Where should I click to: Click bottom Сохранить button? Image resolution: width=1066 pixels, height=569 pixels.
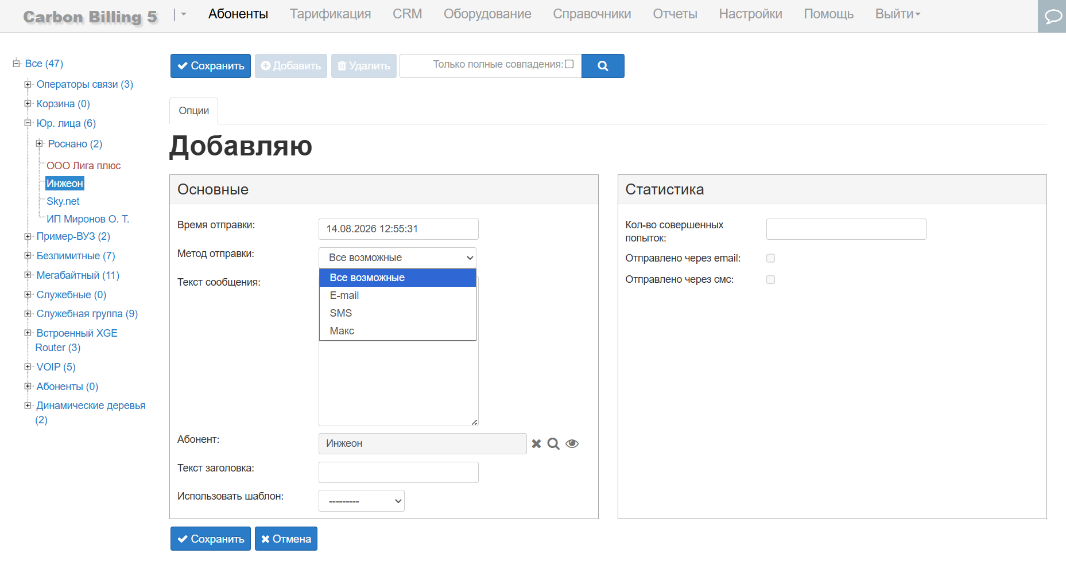point(211,539)
